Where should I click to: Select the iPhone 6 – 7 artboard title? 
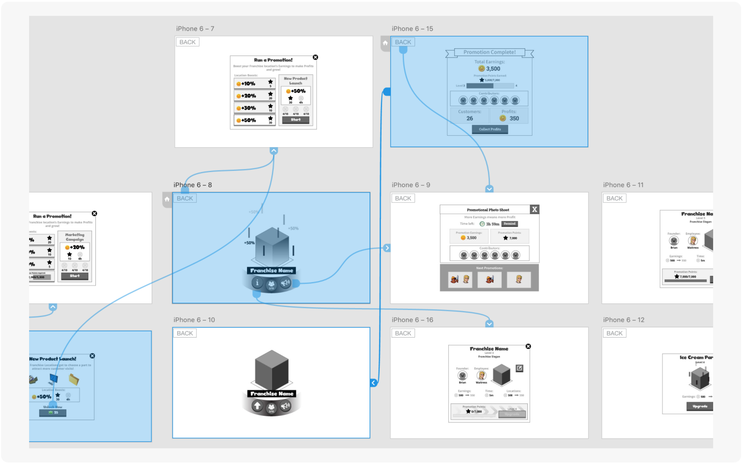pyautogui.click(x=195, y=29)
